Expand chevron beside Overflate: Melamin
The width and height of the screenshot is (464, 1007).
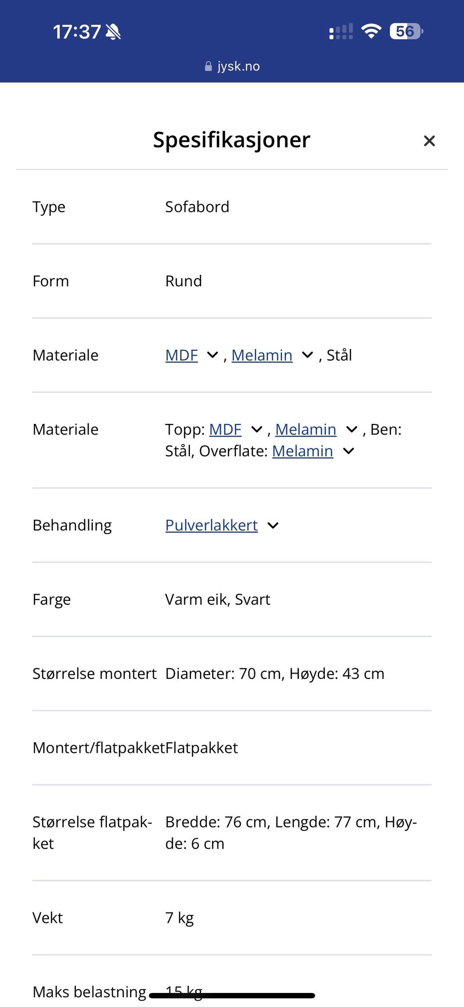[348, 451]
